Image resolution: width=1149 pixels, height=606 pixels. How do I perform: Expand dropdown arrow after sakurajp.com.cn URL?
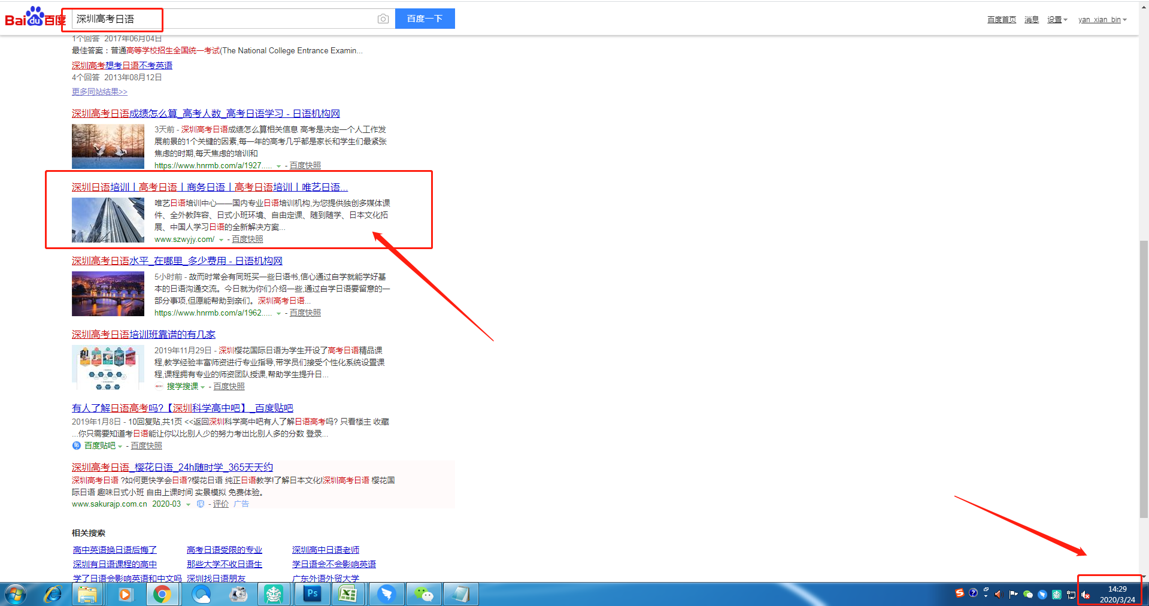[188, 505]
